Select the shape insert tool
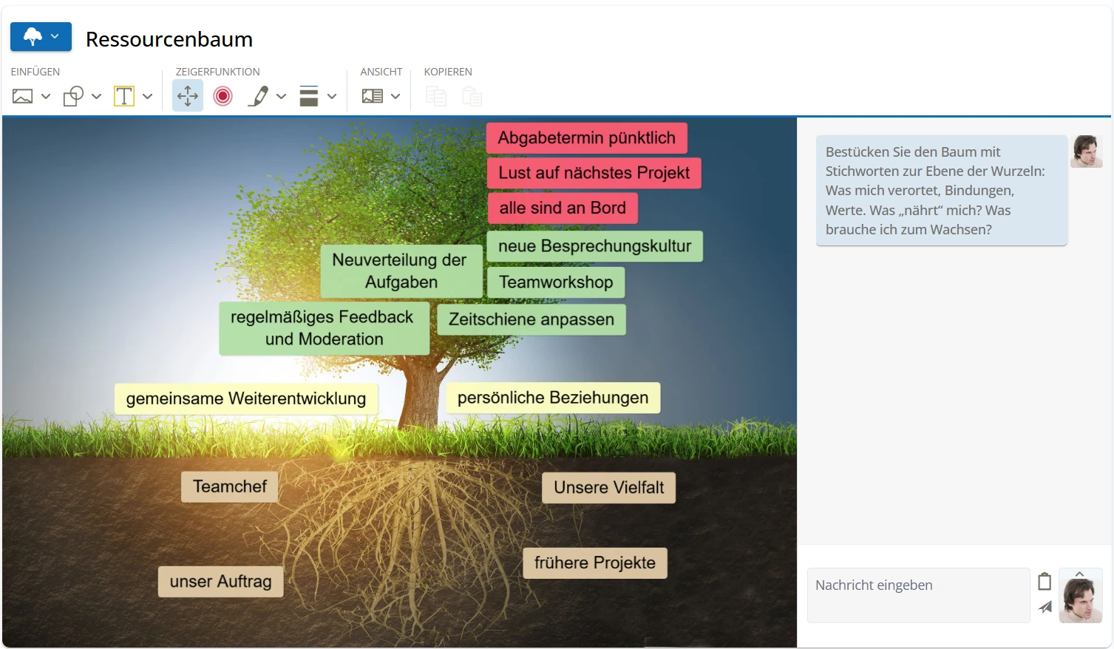The image size is (1114, 649). pyautogui.click(x=75, y=95)
